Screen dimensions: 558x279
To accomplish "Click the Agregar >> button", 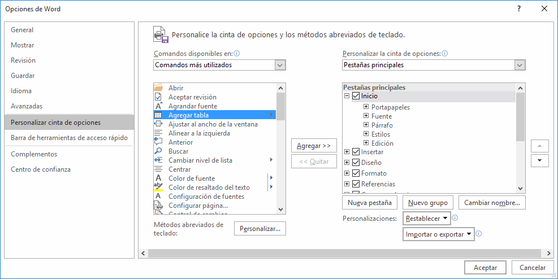I will (x=314, y=146).
